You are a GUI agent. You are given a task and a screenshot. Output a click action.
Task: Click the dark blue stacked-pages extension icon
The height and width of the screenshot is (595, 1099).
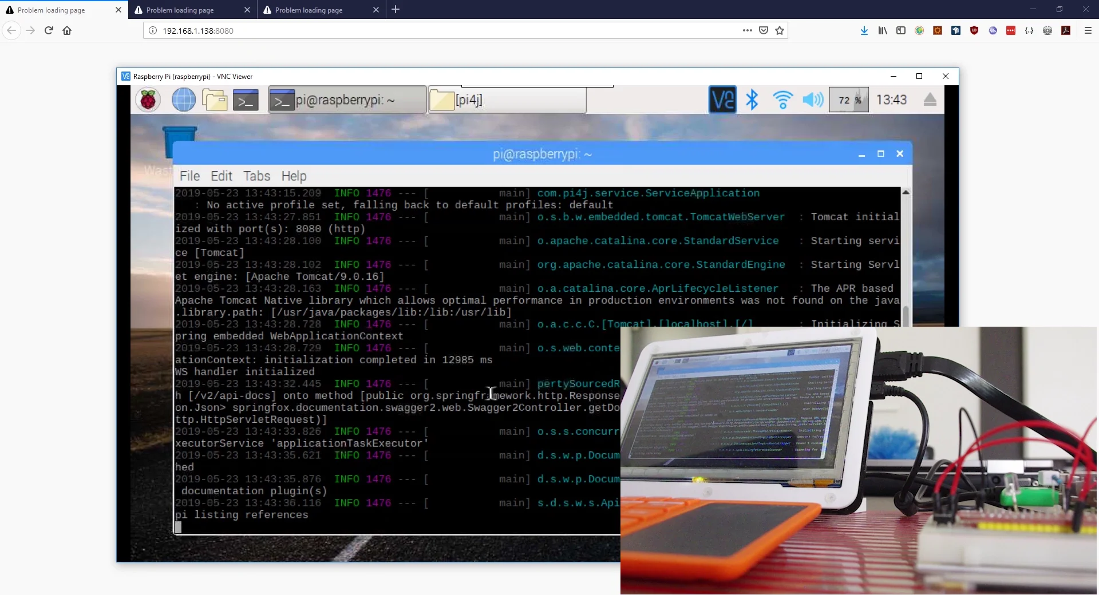956,30
